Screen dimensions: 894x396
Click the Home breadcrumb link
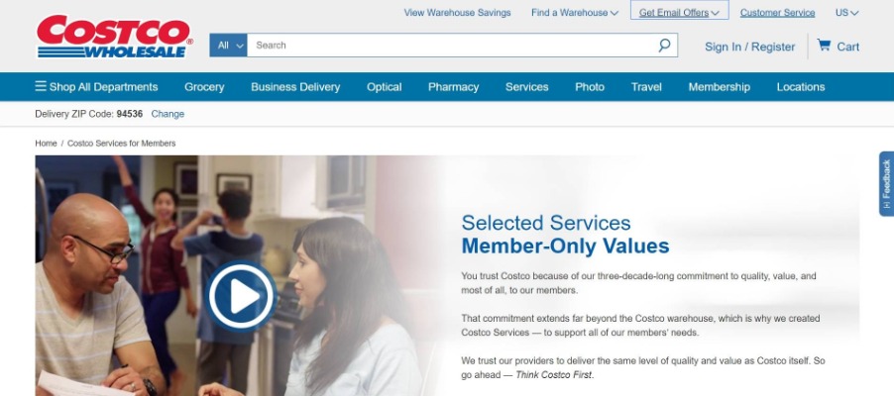click(x=46, y=144)
